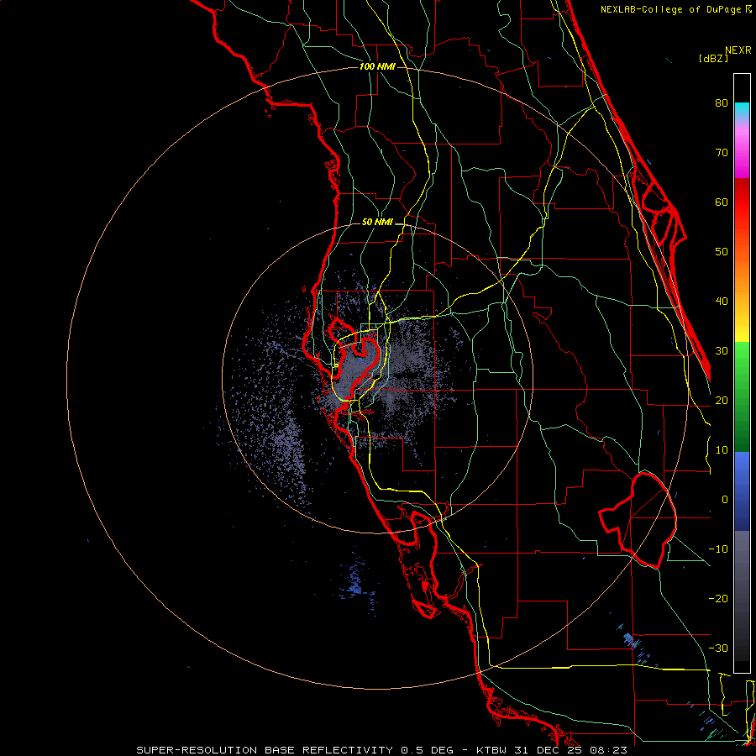Click the 80 dBZ scale value
The width and height of the screenshot is (756, 756).
pyautogui.click(x=722, y=103)
